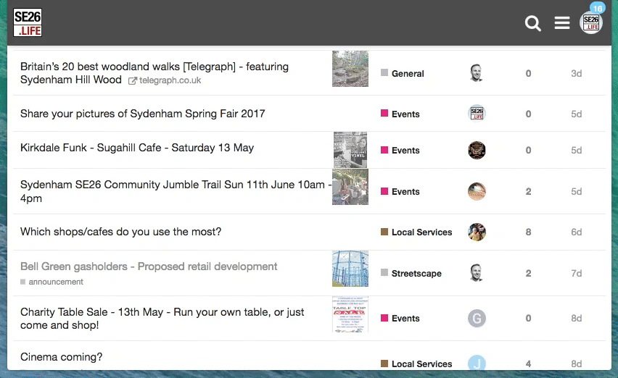Open 'Which shops/cafes do you use the most?' topic

click(120, 232)
